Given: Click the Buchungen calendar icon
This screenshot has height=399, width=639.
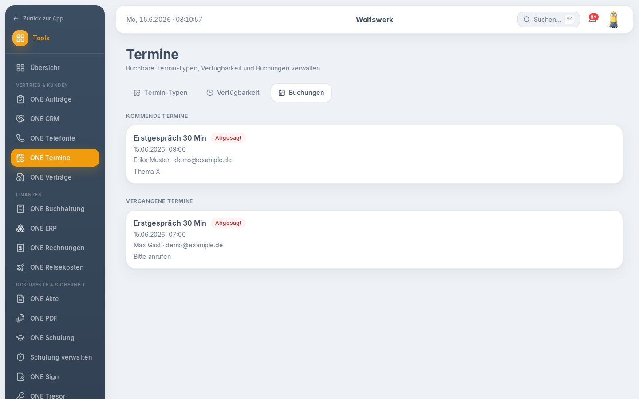Looking at the screenshot, I should point(282,93).
